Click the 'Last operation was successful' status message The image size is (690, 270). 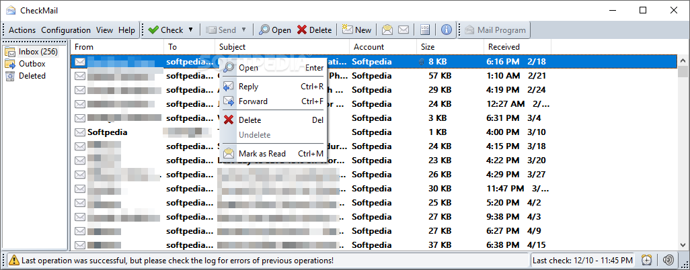178,261
